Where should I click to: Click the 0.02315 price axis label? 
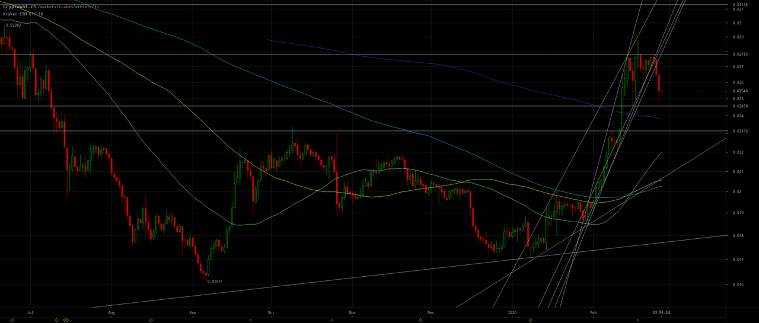click(x=740, y=131)
